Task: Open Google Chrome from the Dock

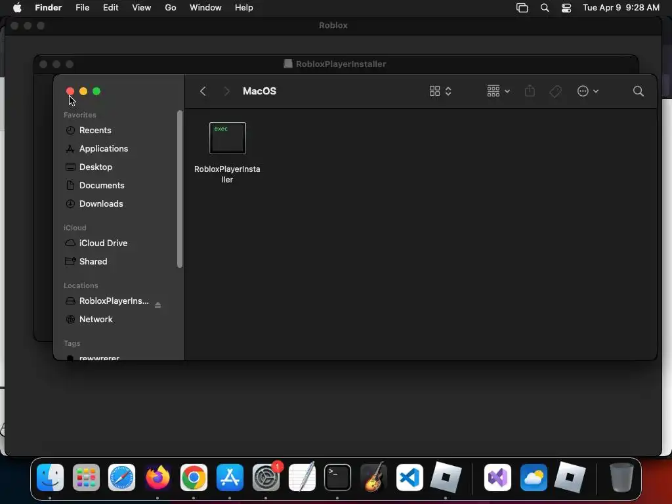Action: pyautogui.click(x=194, y=478)
